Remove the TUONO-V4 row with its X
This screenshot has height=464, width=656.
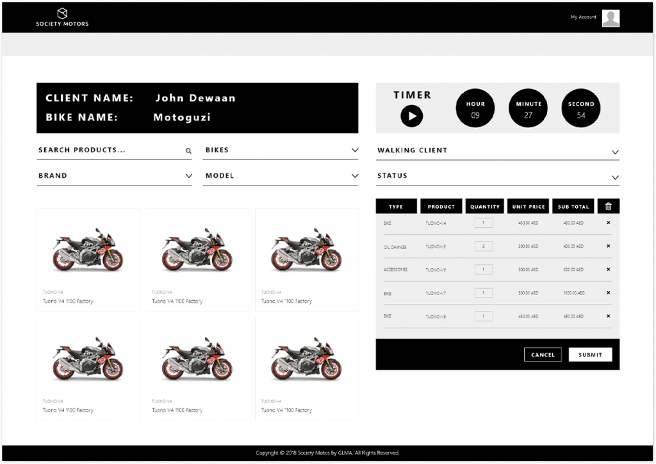[609, 223]
